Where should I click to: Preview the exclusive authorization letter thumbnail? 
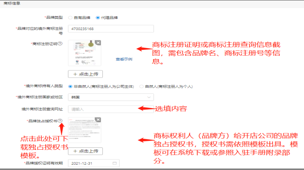tap(84, 130)
